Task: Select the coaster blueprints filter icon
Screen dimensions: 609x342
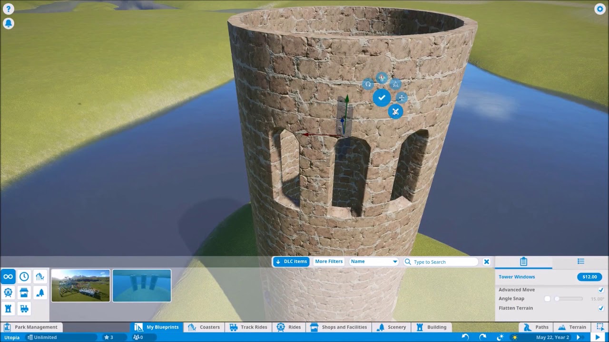Action: coord(40,276)
